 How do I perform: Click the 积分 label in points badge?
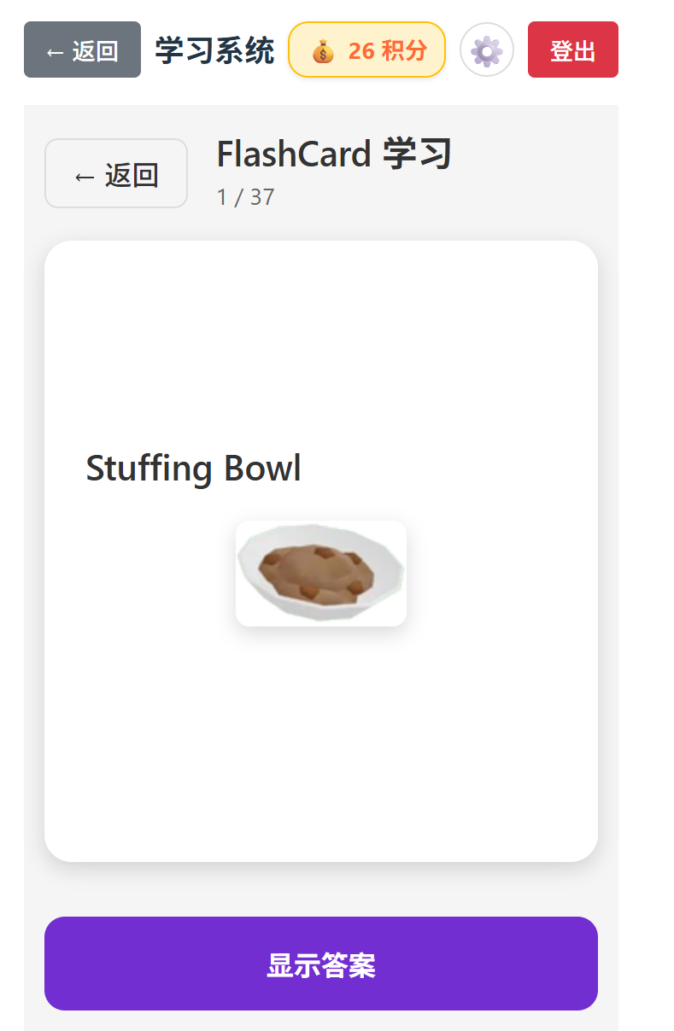(404, 51)
